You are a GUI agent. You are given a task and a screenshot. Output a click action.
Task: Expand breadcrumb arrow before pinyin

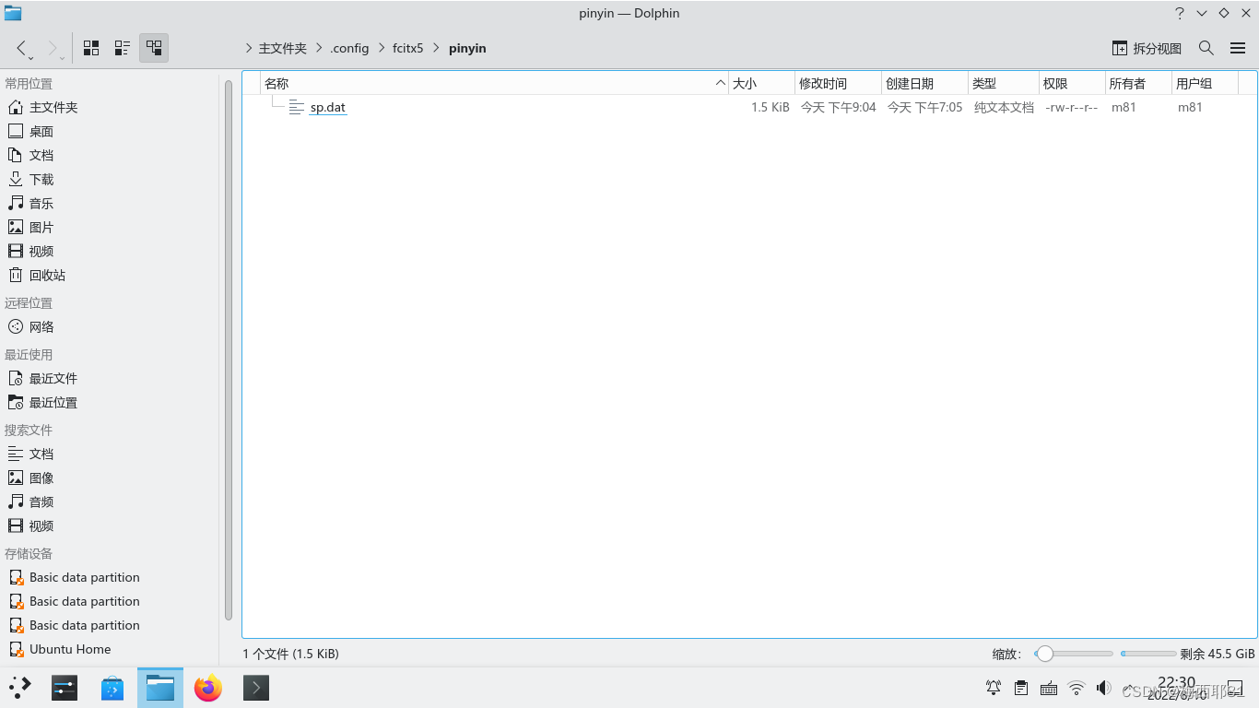[x=437, y=48]
